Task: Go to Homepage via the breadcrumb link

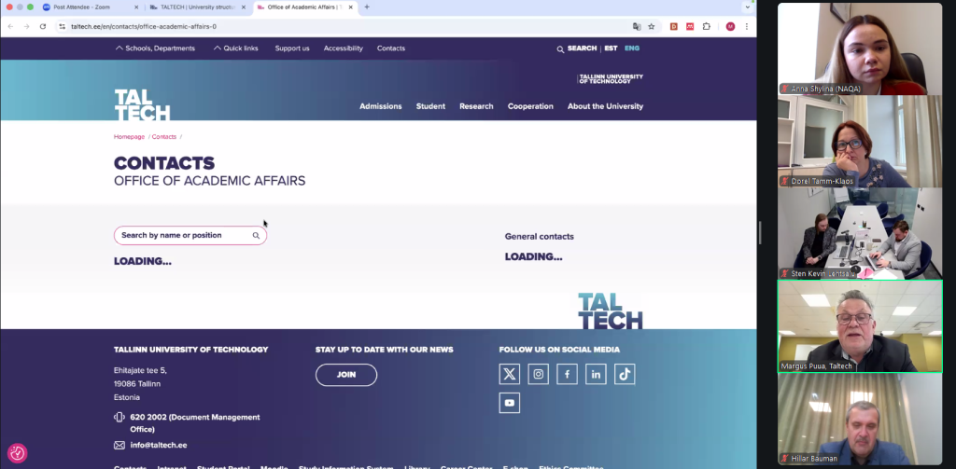Action: (129, 137)
